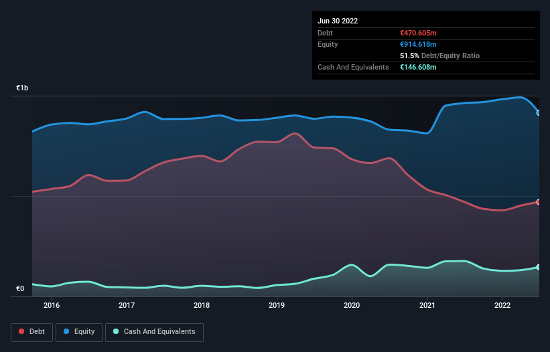Click the Jun 30 2022 tooltip date
Image resolution: width=550 pixels, height=352 pixels.
[338, 21]
